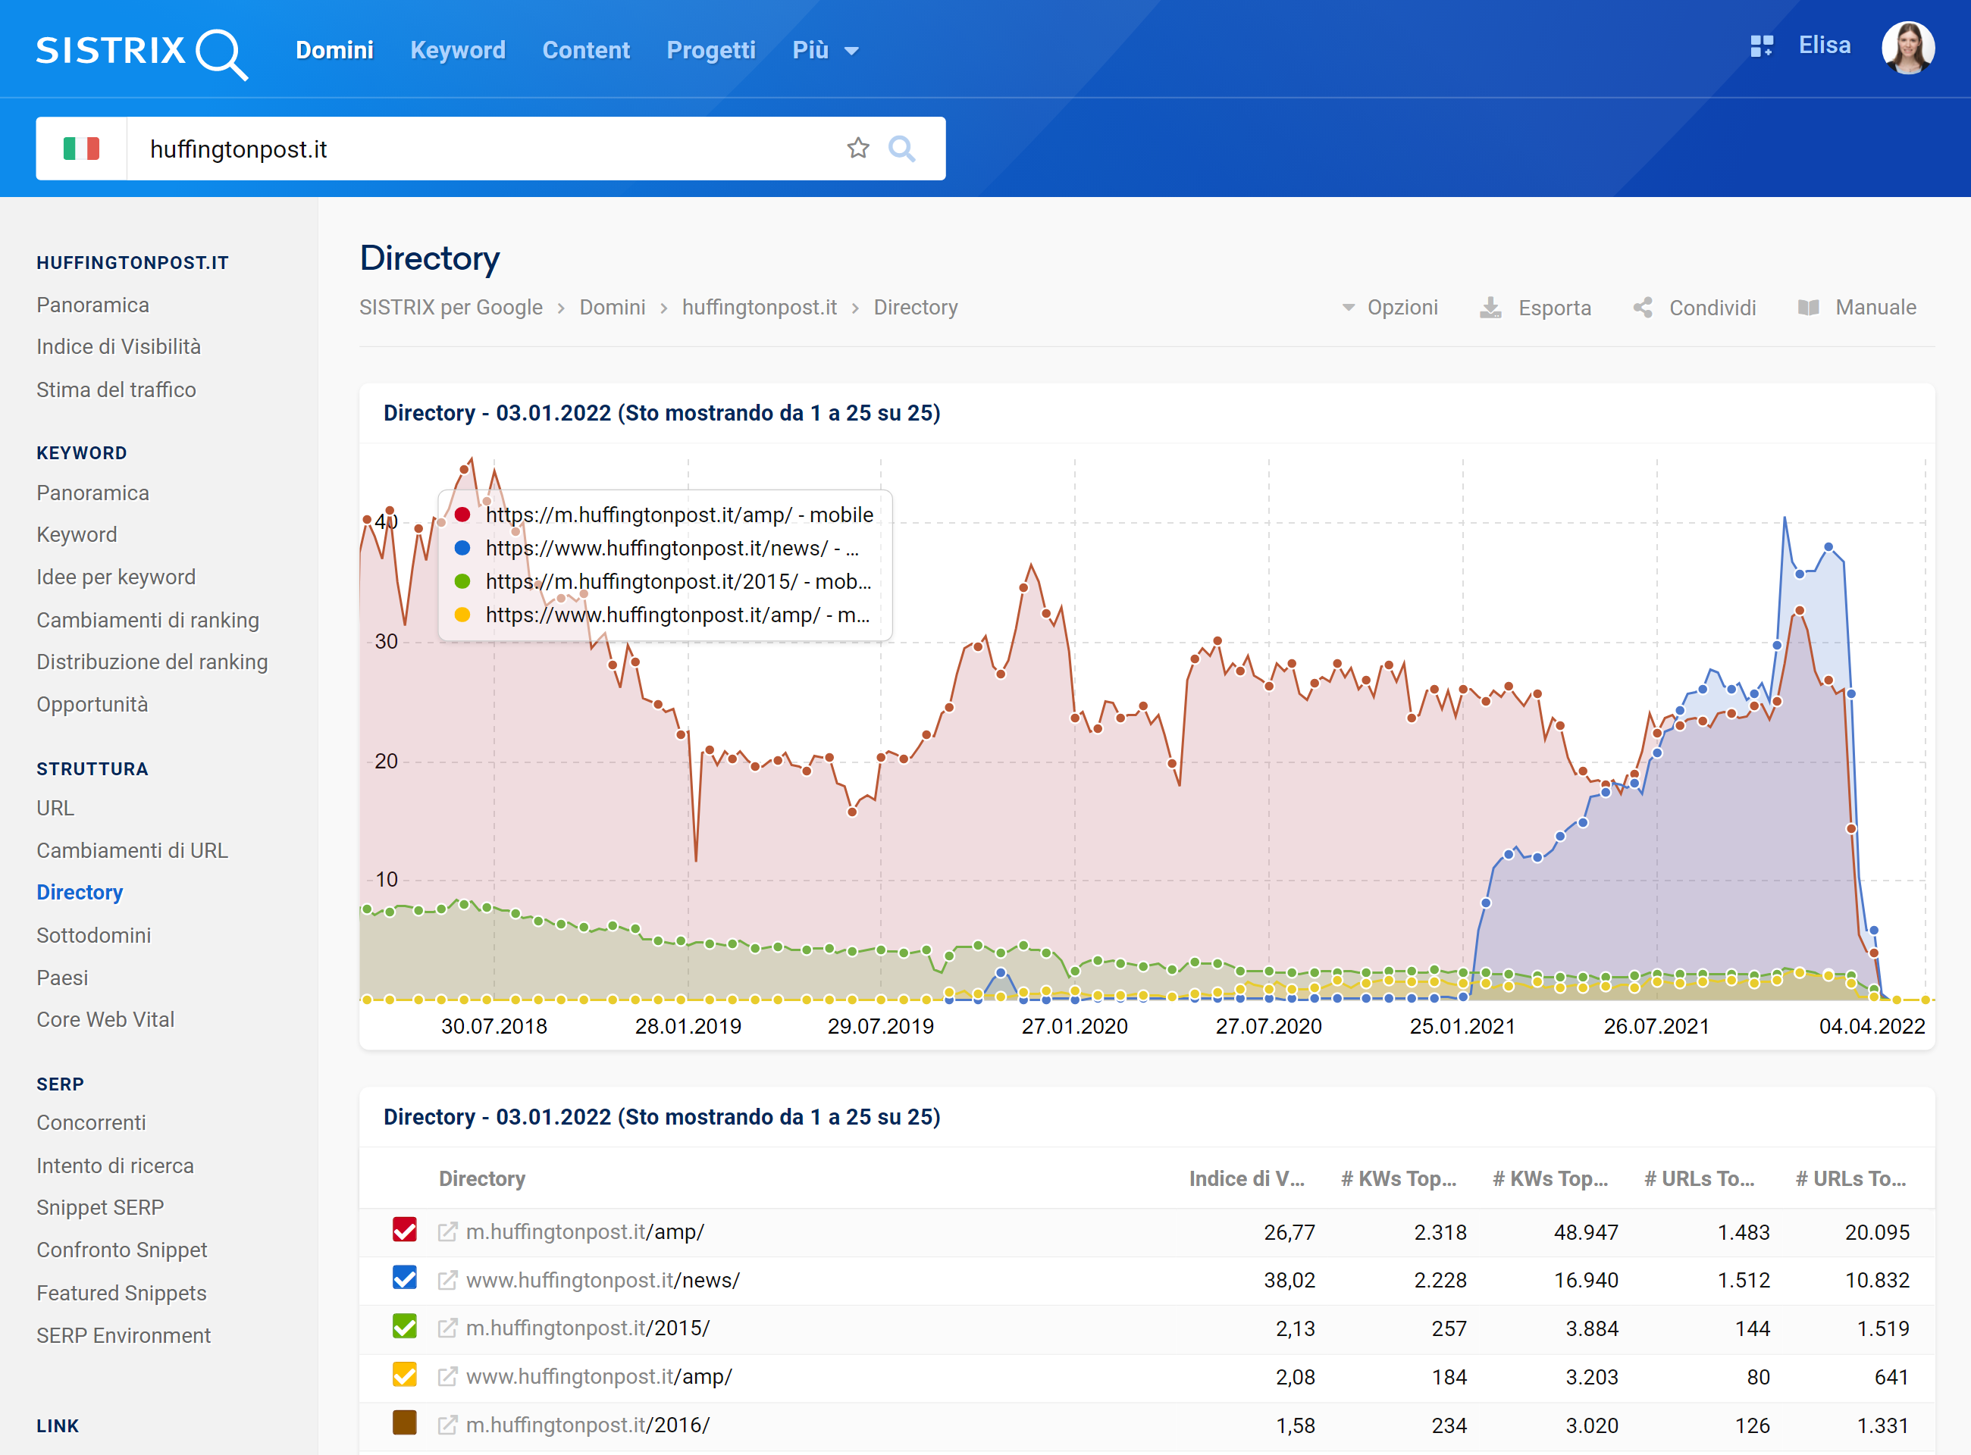Click red legend dot for m.huffingtonpost.it/amp/
Screen dimensions: 1971x1455
pos(462,515)
